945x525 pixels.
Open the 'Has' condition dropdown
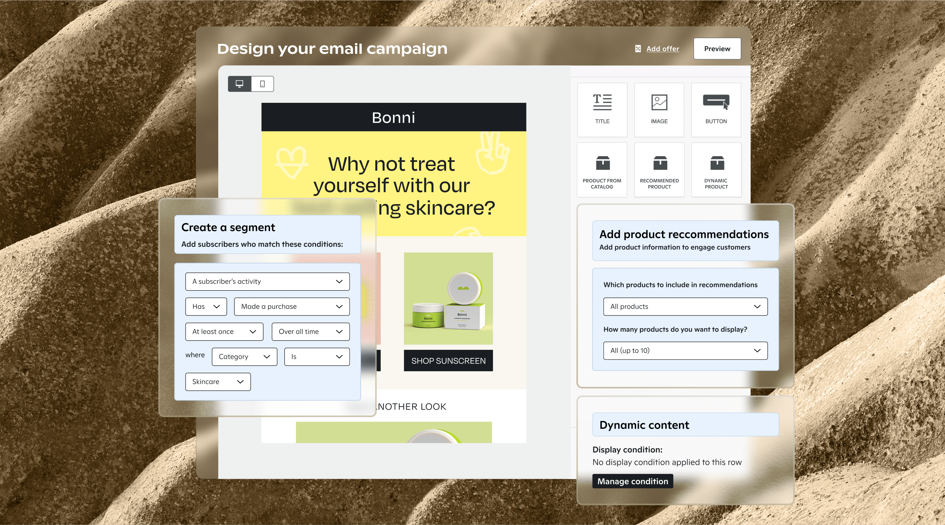(x=206, y=307)
